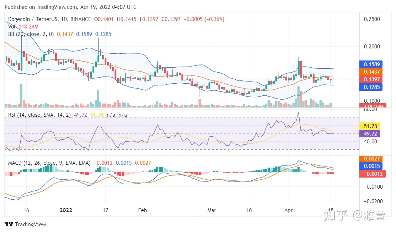Click the -0.0005 (-0.36%) change value
The image size is (396, 232).
pos(204,19)
